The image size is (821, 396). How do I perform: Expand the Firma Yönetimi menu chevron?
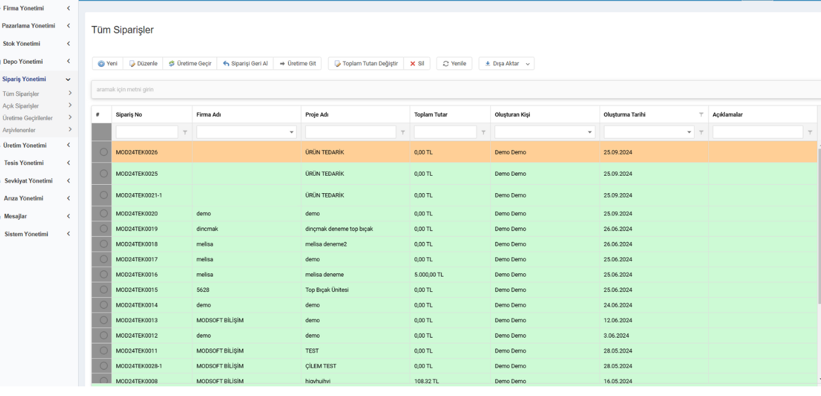coord(69,8)
